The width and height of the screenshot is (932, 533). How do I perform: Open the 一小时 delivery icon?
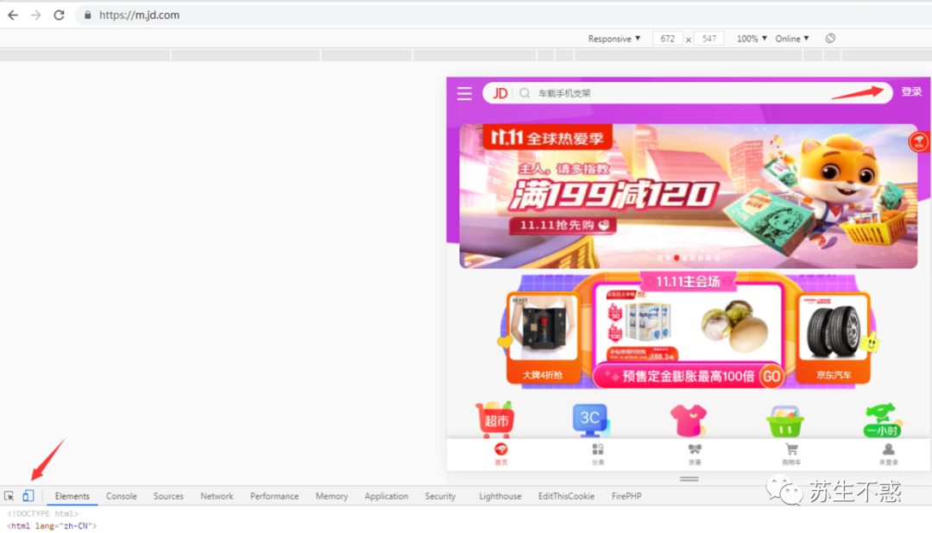tap(882, 420)
